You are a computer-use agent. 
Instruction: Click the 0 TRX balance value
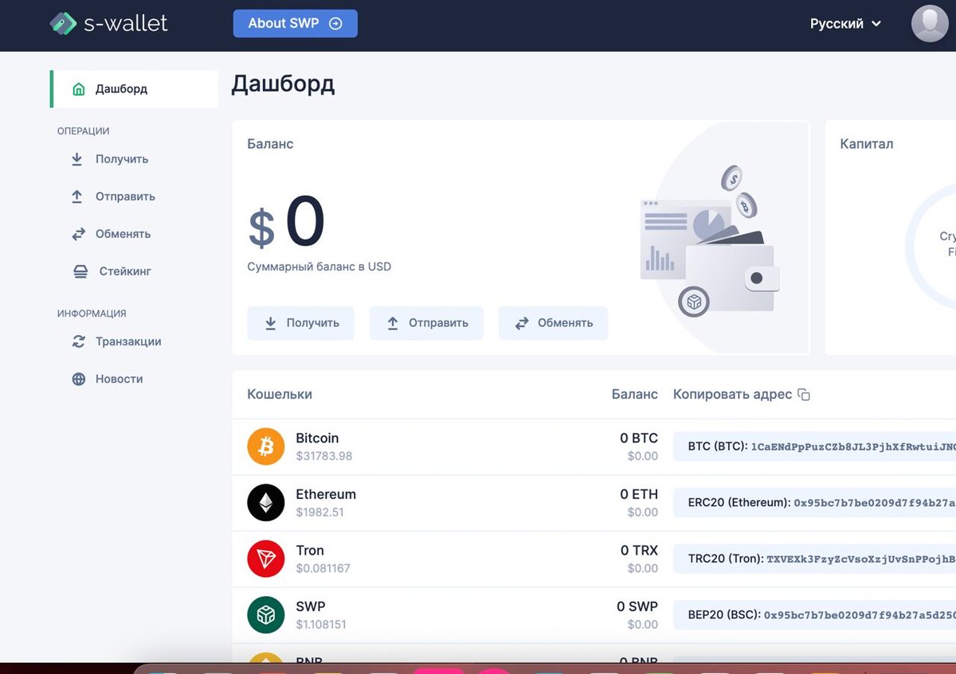[x=639, y=551]
